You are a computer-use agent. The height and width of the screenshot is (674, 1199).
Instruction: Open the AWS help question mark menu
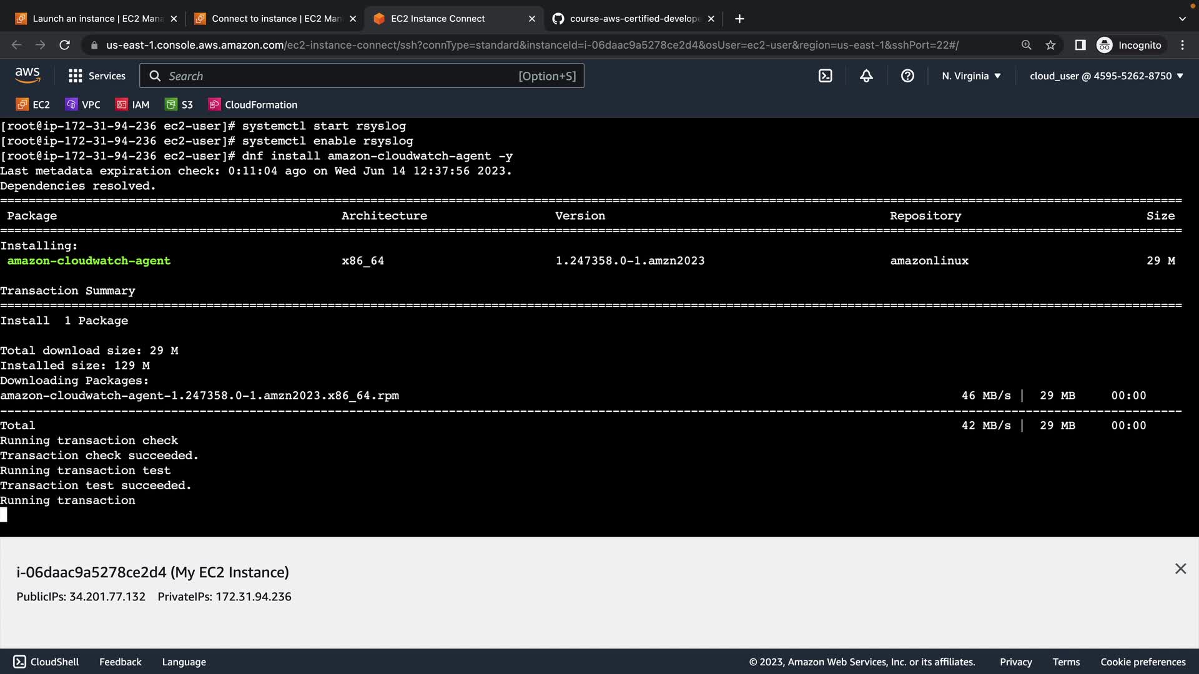[x=907, y=76]
